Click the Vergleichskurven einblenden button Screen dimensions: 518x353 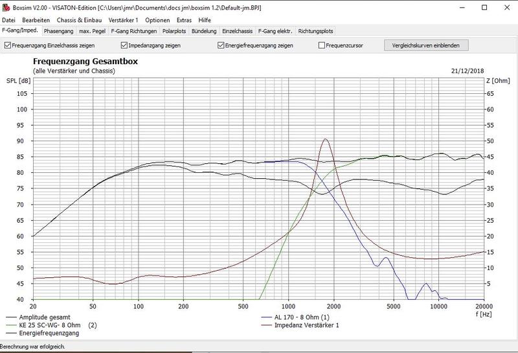[x=425, y=45]
